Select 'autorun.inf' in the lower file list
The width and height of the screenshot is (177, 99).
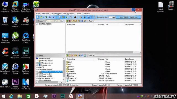pos(72,74)
